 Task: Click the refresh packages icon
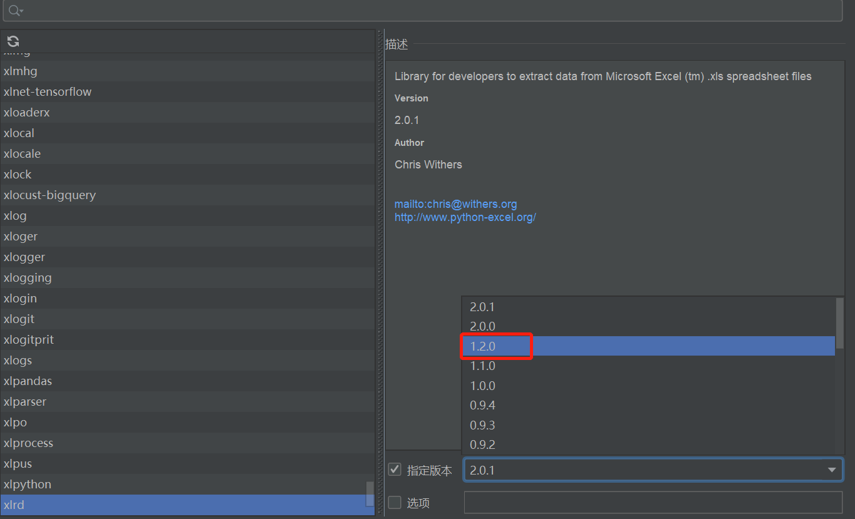[x=13, y=41]
